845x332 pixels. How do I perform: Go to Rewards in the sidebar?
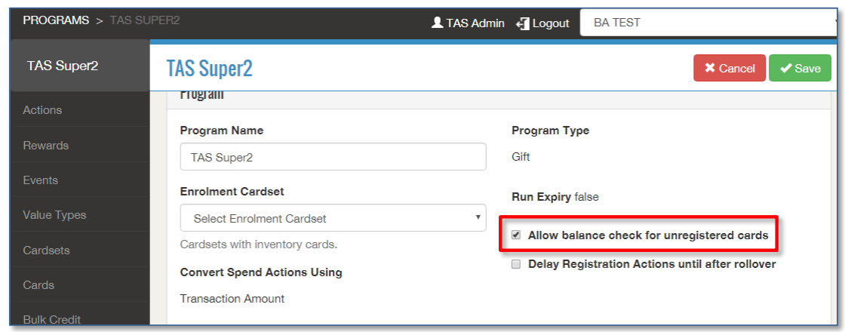[x=45, y=146]
